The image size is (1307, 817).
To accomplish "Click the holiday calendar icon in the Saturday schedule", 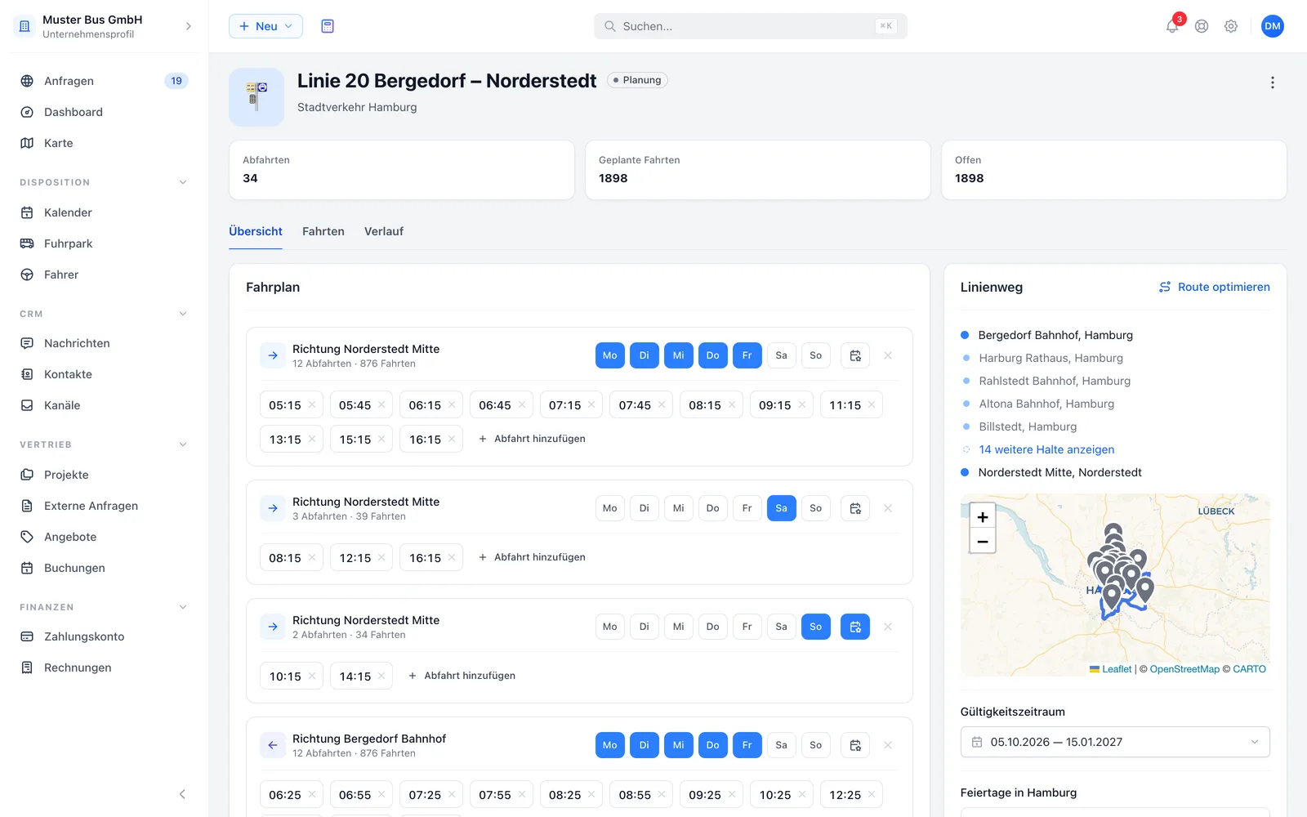I will (855, 508).
